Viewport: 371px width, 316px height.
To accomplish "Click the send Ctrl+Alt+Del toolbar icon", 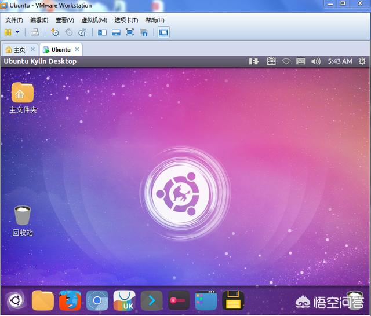I will click(35, 32).
